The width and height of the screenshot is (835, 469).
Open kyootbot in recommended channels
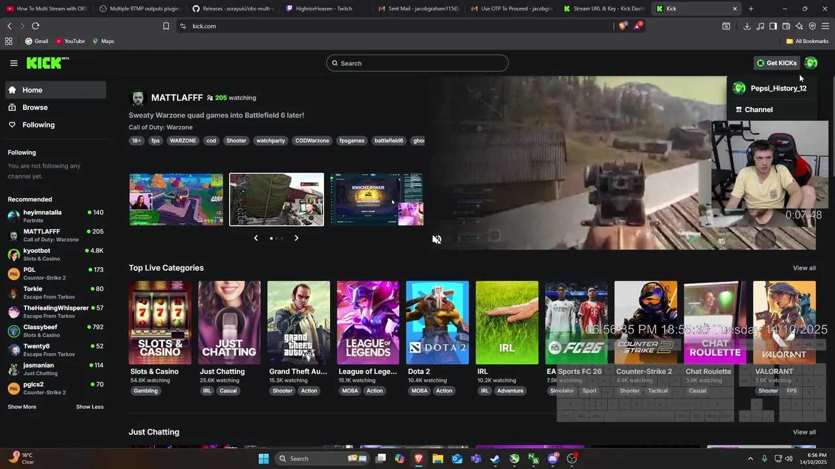pos(55,254)
